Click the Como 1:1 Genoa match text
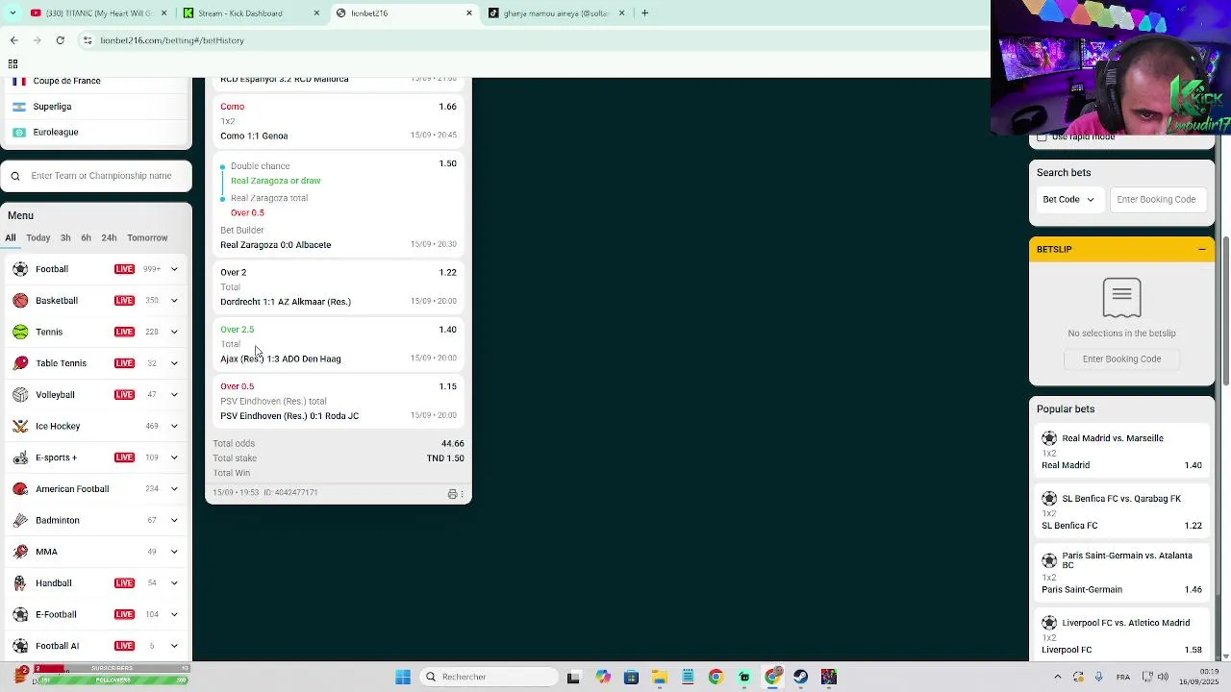This screenshot has height=692, width=1231. tap(254, 136)
